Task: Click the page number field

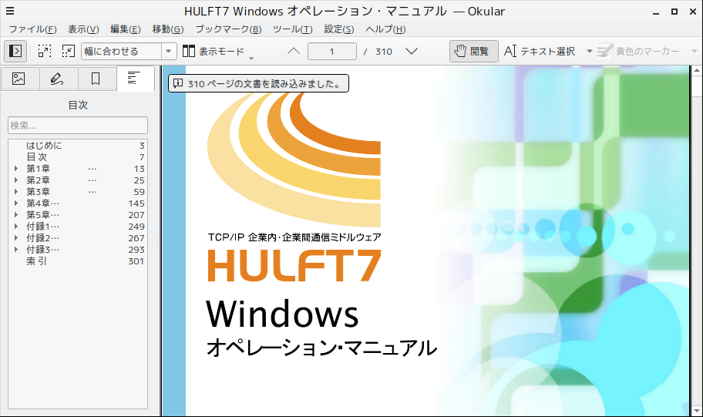Action: coord(332,51)
